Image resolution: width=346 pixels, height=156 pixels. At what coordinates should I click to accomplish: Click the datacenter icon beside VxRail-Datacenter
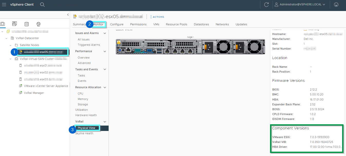pos(12,38)
